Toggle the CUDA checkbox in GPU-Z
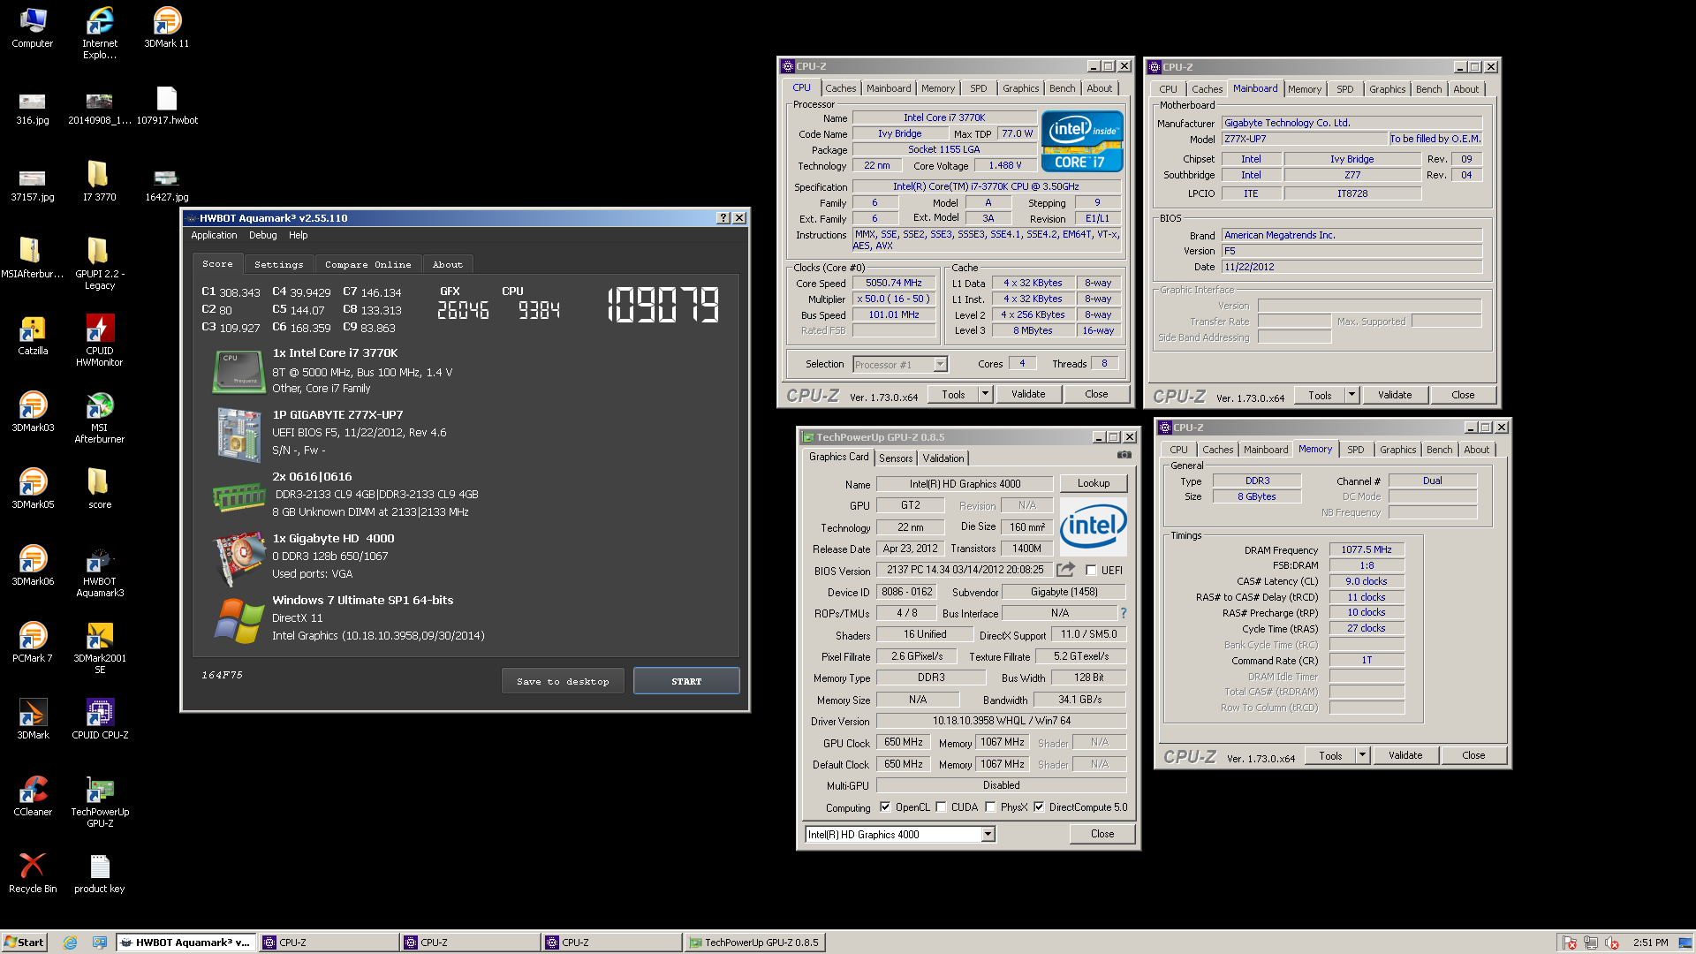The width and height of the screenshot is (1696, 954). 941,806
